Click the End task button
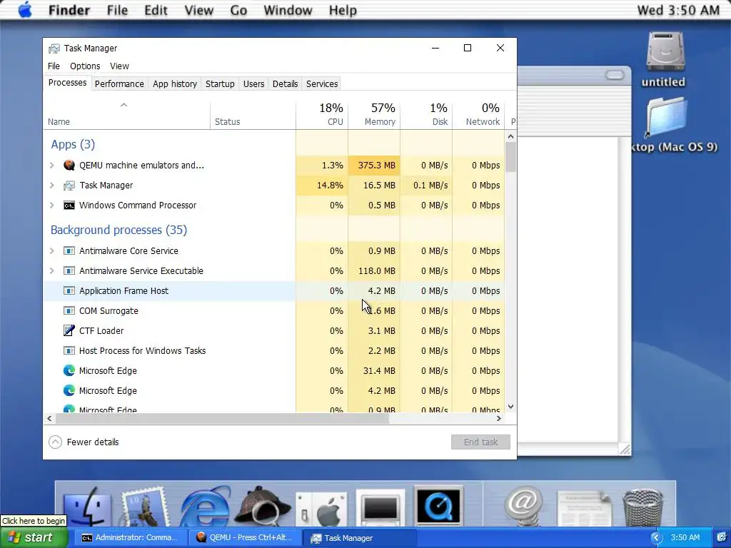 coord(480,442)
